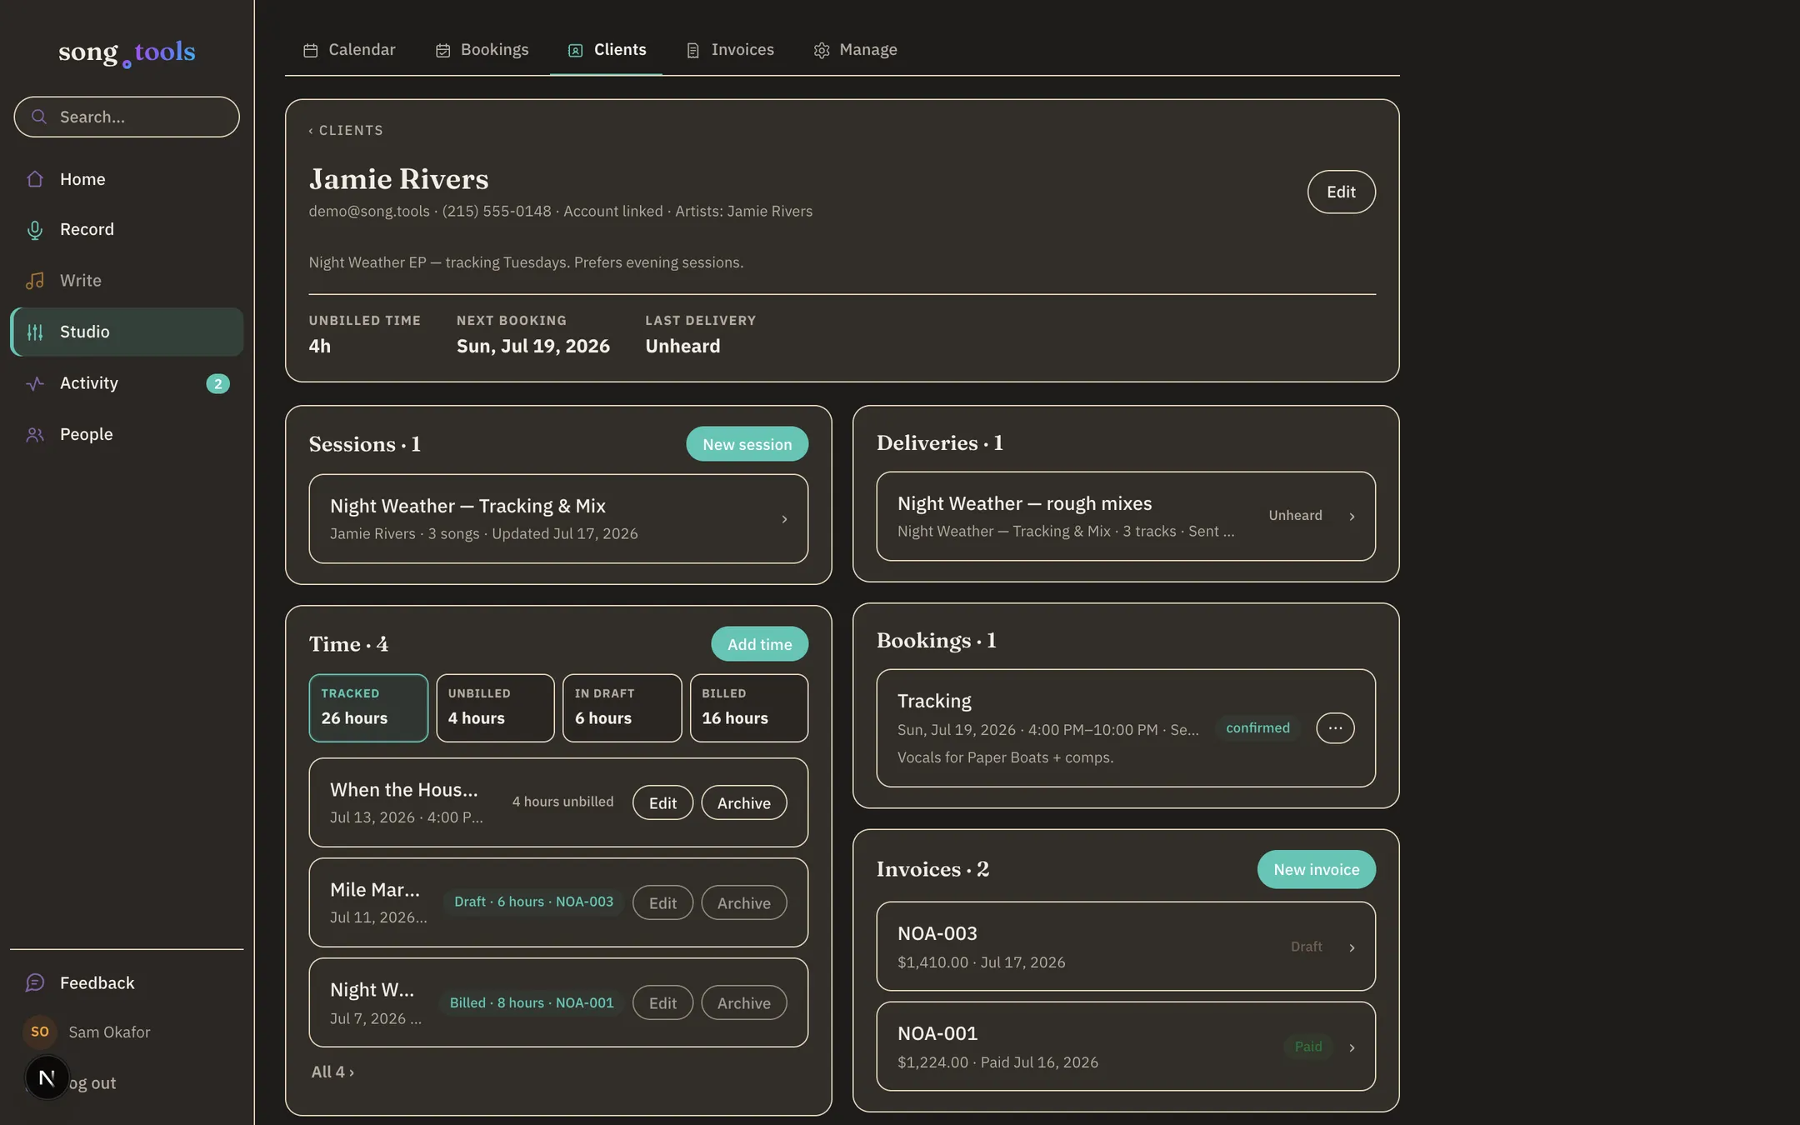Filter time by Billed 16 hours
The image size is (1800, 1125).
point(748,707)
